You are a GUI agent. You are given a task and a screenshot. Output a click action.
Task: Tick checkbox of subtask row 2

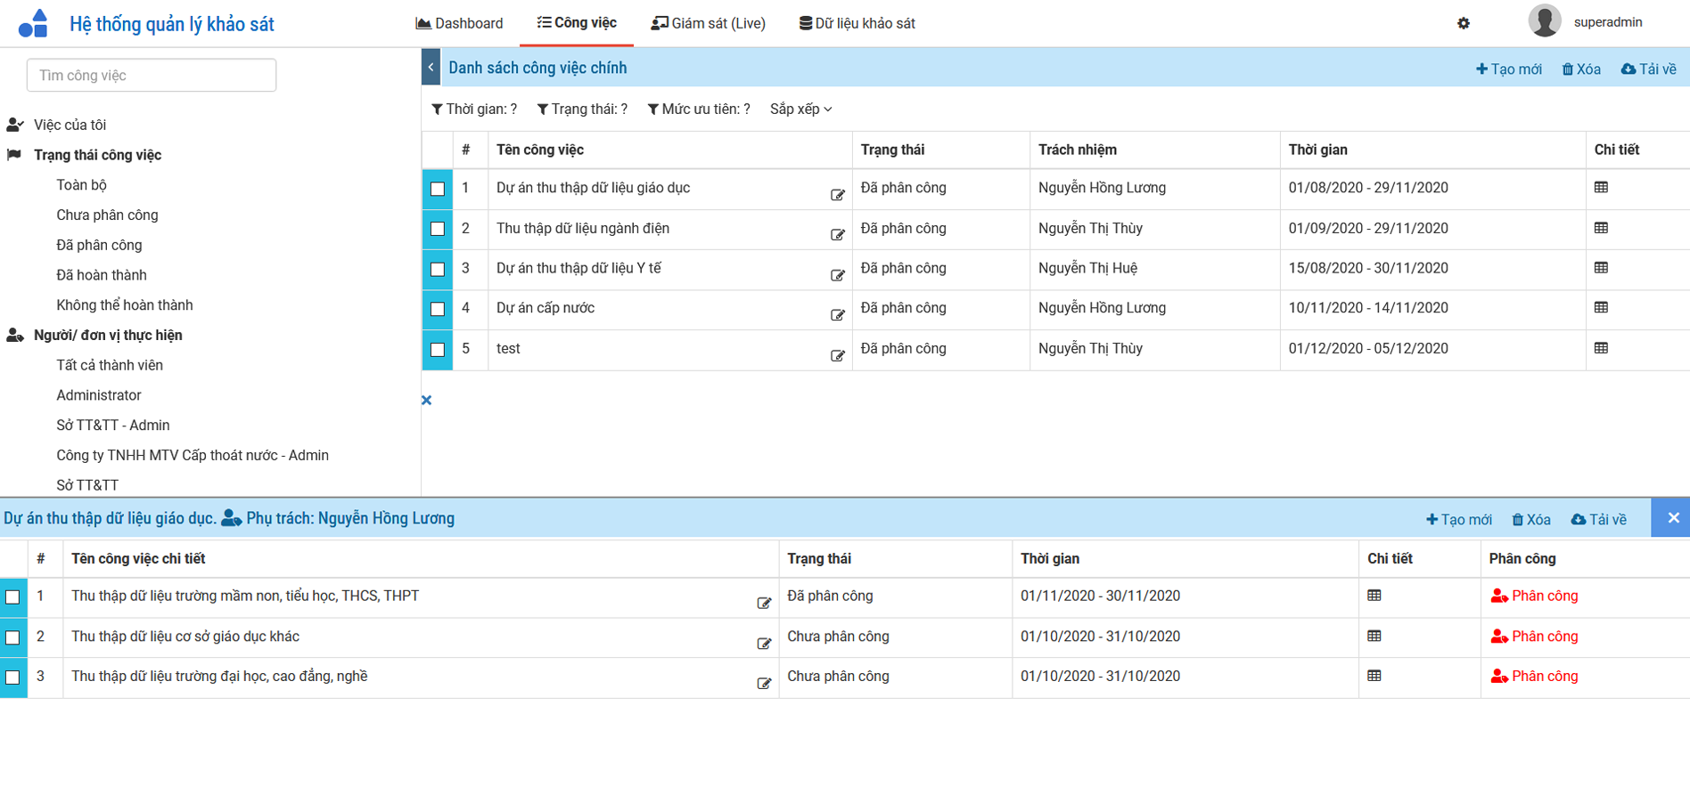point(13,637)
